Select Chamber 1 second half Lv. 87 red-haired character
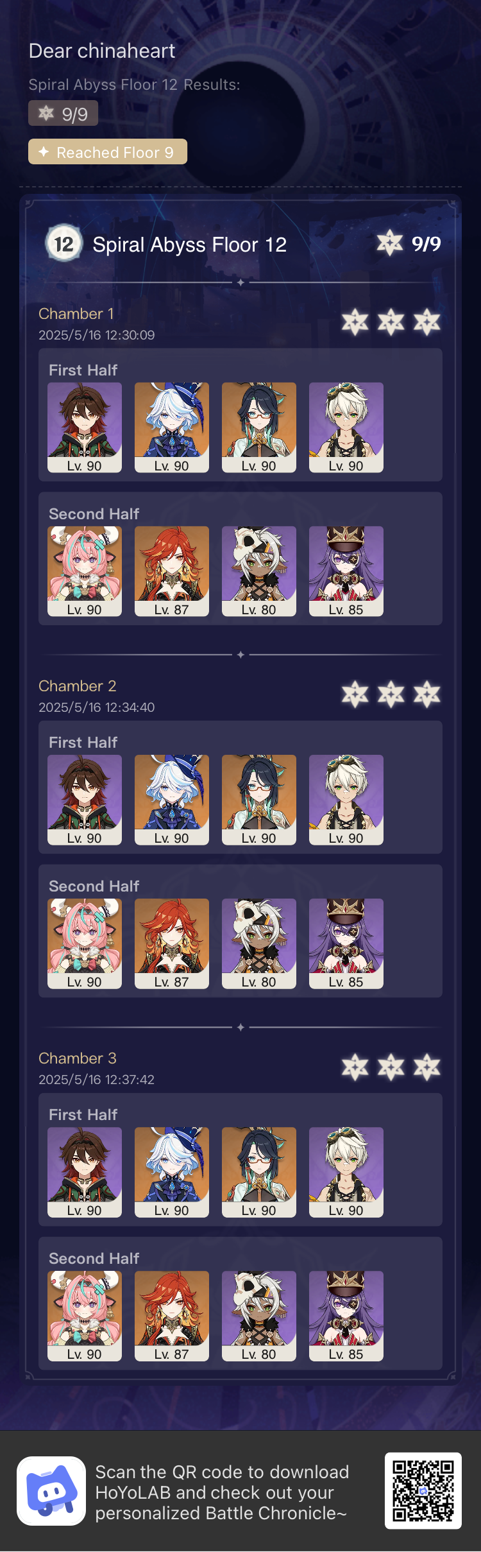The image size is (481, 1552). click(x=172, y=571)
